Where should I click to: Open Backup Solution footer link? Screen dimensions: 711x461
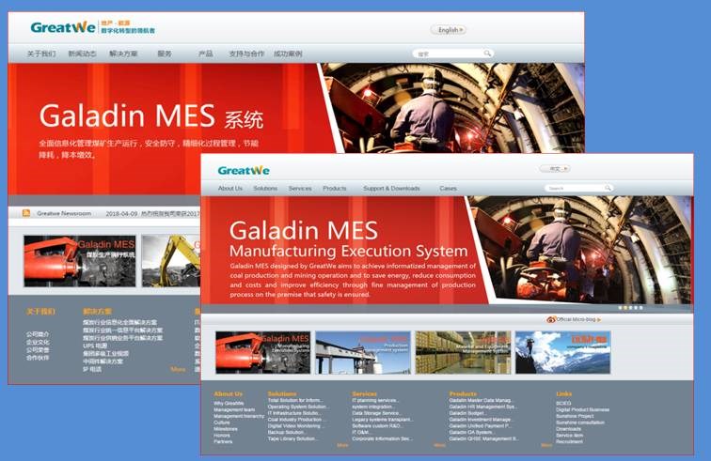tap(287, 432)
